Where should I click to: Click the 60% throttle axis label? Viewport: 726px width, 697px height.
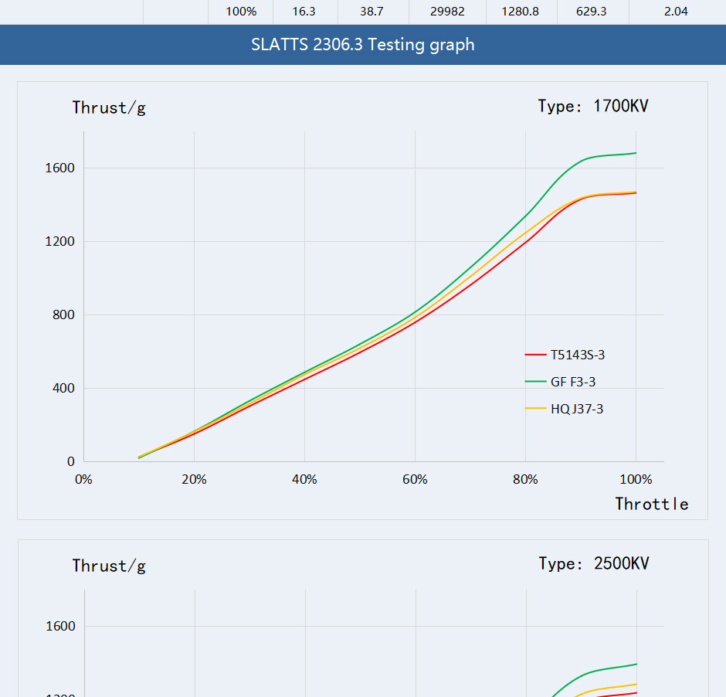click(x=415, y=479)
